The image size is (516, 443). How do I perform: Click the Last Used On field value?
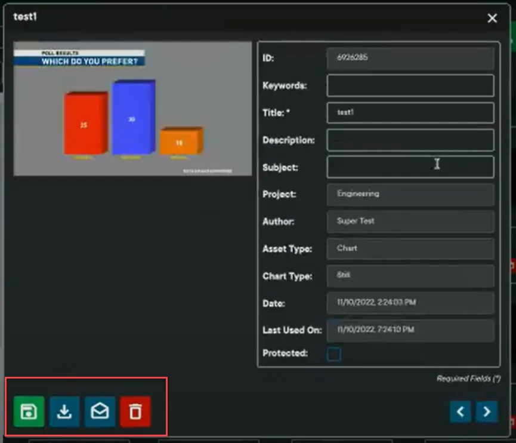[x=410, y=330]
